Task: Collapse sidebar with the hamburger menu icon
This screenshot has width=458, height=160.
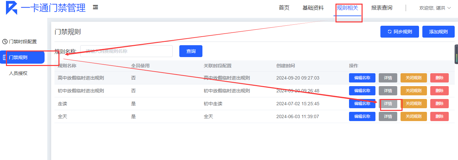Action: coord(95,7)
